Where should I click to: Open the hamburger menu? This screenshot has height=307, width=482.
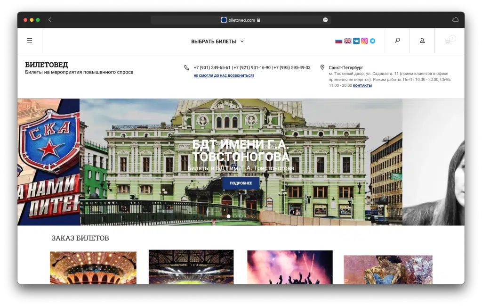[30, 41]
